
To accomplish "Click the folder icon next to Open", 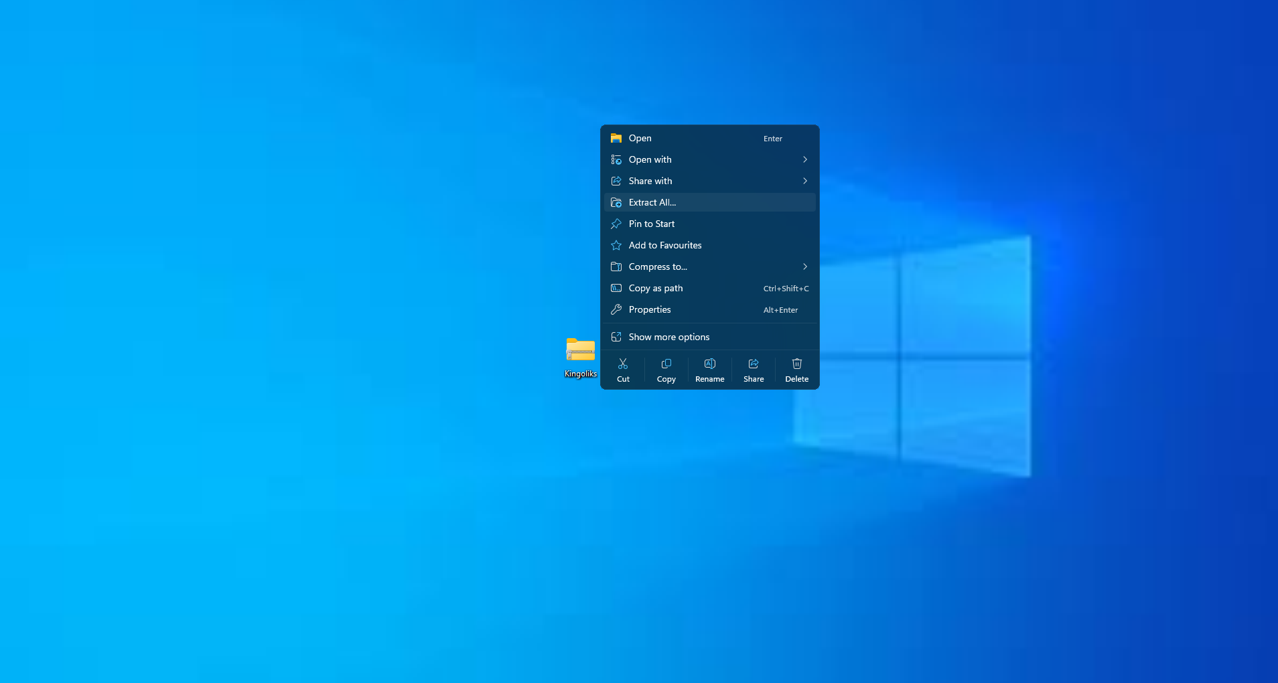I will 616,138.
